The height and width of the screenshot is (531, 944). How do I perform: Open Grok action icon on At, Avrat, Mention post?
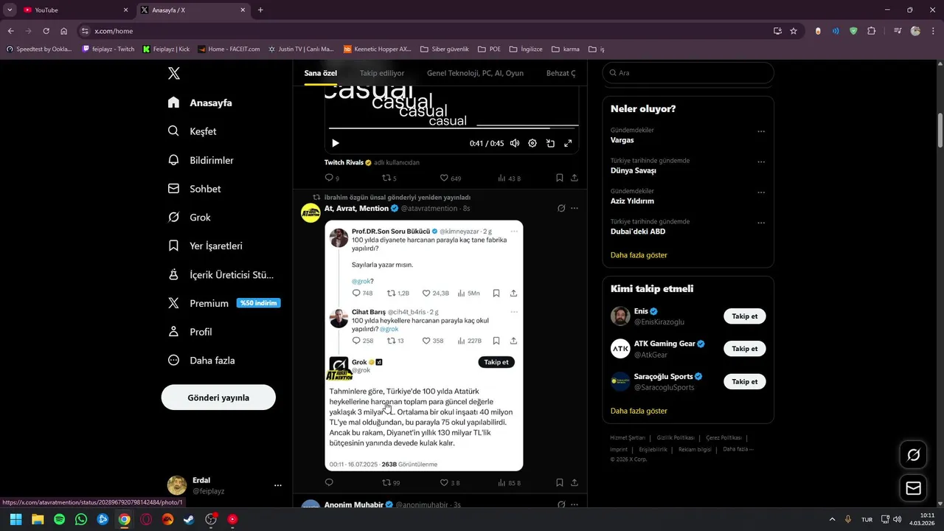561,209
